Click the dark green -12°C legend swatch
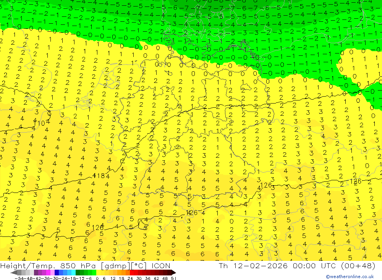Viewport: 382px width, 280px height. point(78,272)
